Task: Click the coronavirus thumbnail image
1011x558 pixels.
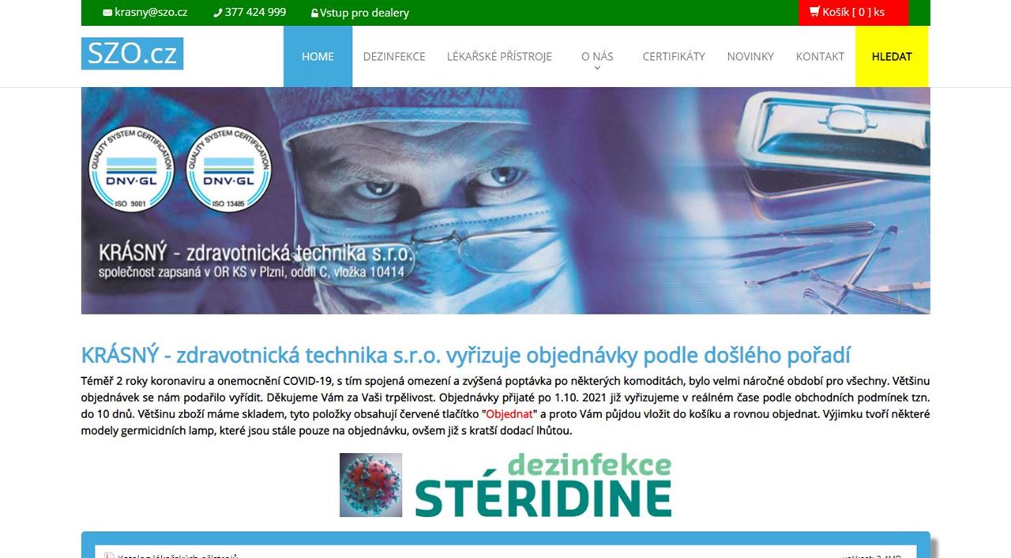Action: click(370, 484)
